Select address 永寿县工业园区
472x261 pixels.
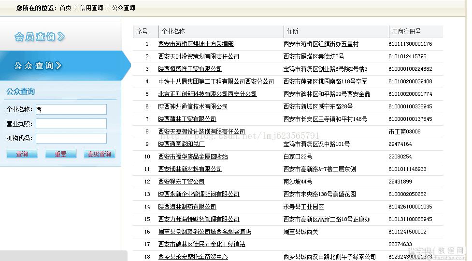(304, 207)
